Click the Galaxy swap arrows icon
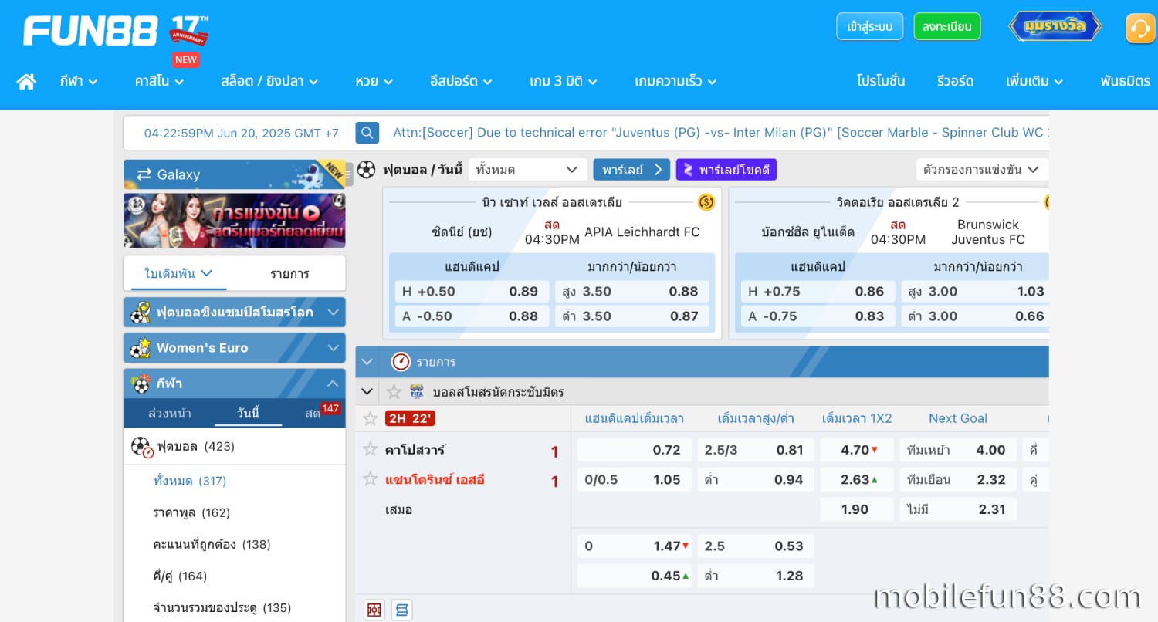 coord(144,174)
